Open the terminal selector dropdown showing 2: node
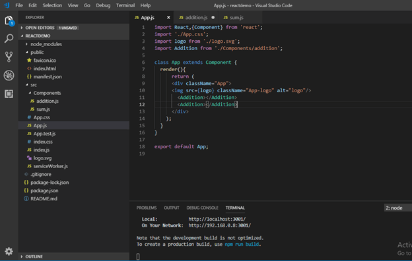 click(x=398, y=208)
